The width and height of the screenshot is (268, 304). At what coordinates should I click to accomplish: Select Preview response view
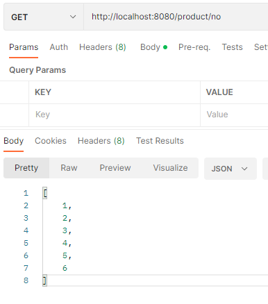click(x=115, y=168)
